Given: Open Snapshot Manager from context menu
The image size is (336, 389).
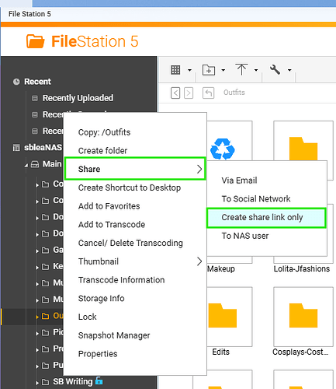Looking at the screenshot, I should (x=114, y=335).
